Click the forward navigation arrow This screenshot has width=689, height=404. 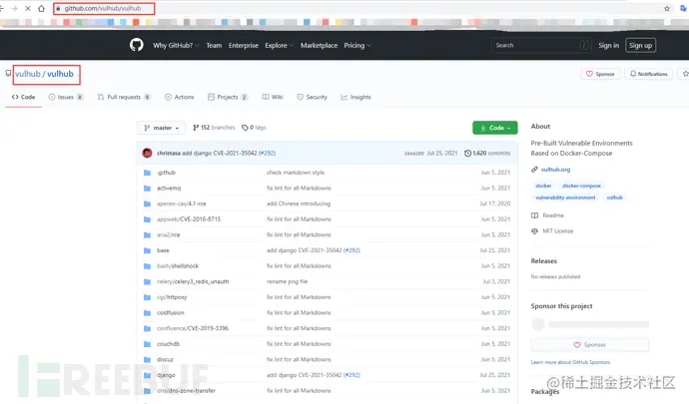(14, 8)
